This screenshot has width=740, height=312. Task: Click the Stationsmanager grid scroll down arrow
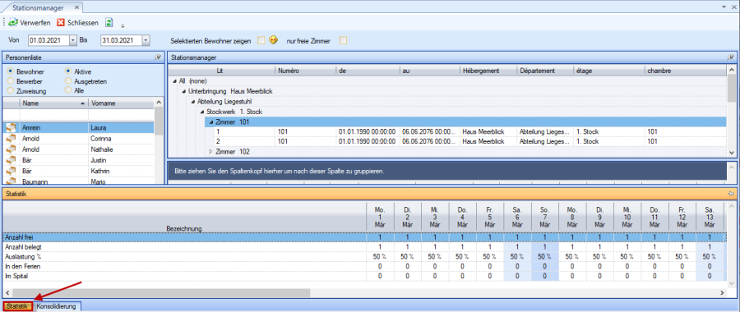point(732,153)
